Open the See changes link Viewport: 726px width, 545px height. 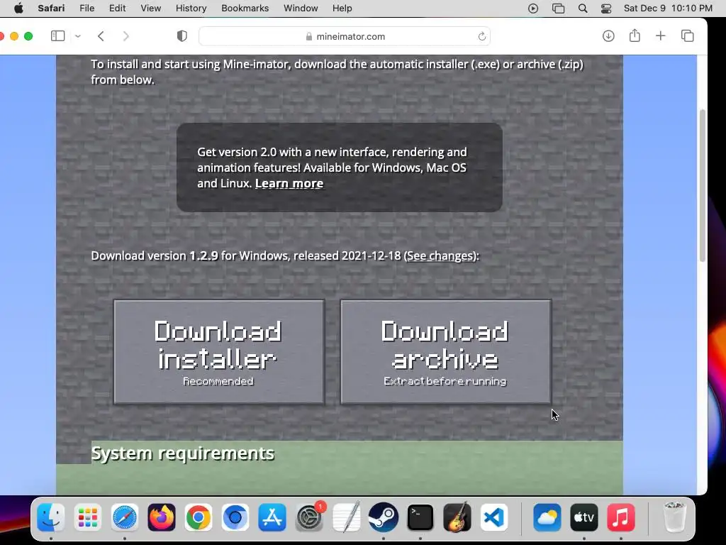coord(440,255)
